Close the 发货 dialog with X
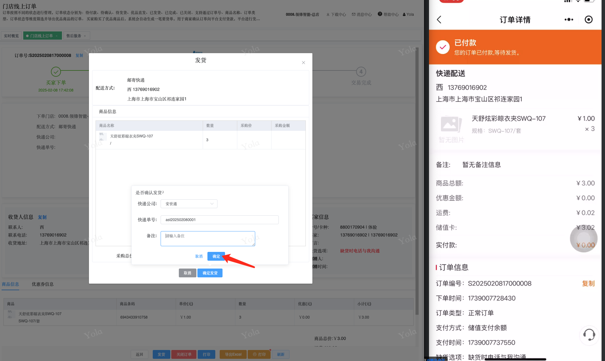Viewport: 605px width, 361px height. click(x=303, y=63)
